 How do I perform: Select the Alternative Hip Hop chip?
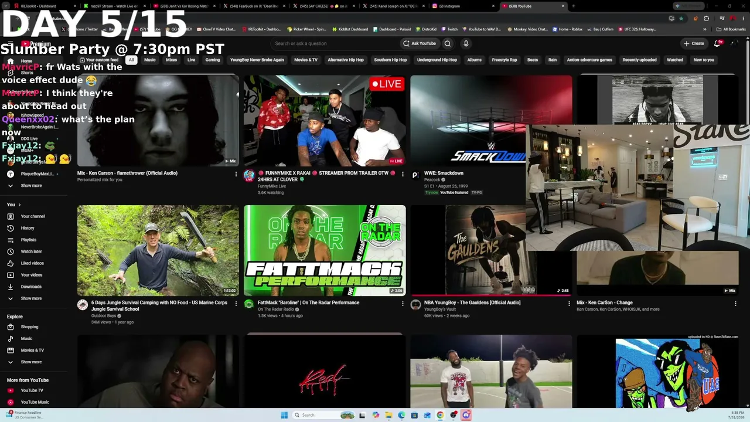click(346, 60)
